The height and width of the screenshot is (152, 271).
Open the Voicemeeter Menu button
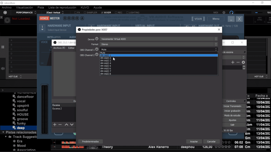[216, 19]
